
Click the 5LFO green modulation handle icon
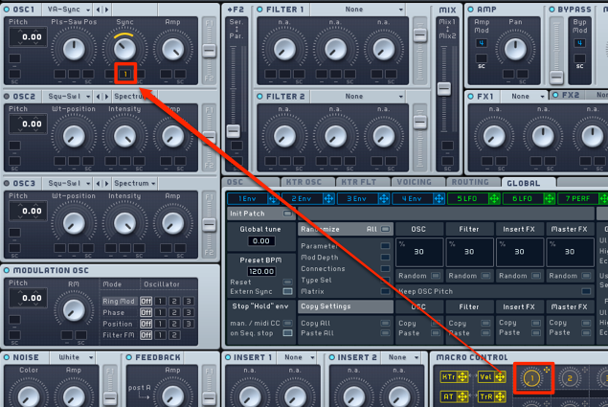[494, 199]
